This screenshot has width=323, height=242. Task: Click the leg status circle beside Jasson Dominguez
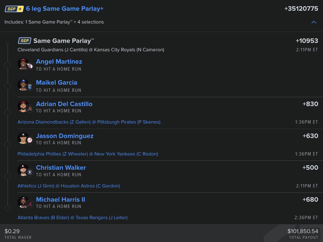8,144
